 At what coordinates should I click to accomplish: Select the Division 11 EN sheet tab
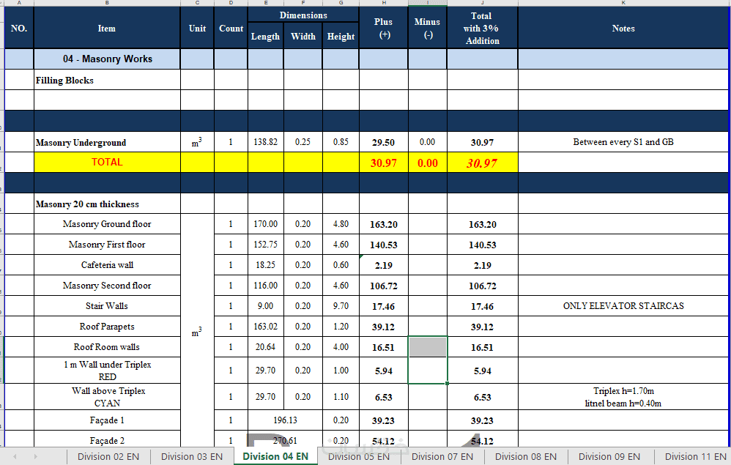[x=694, y=457]
